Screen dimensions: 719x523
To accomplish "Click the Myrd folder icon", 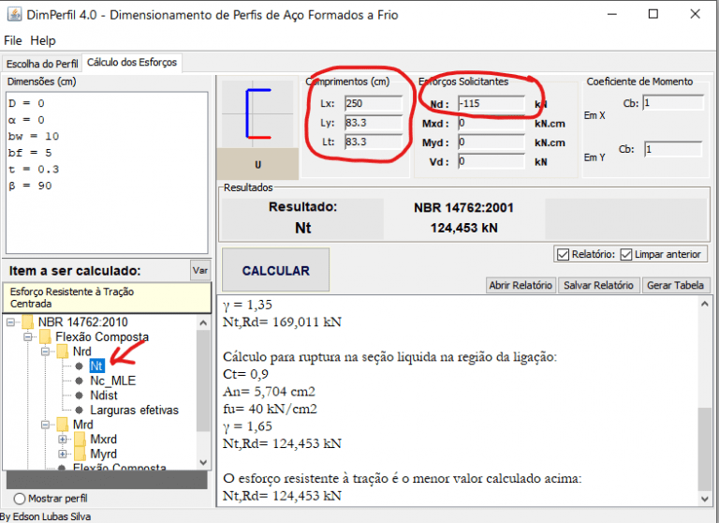I will (80, 455).
